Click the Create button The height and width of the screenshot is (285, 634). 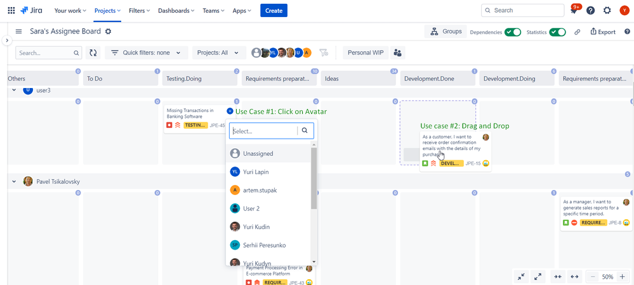click(x=274, y=11)
